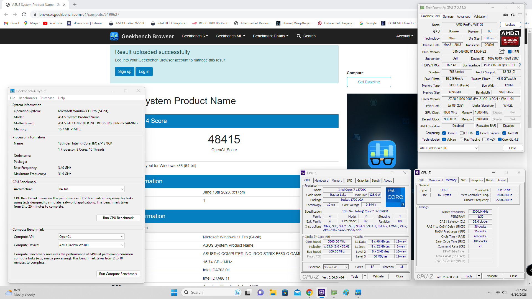532x299 pixels.
Task: Click the Log in button
Action: point(144,71)
